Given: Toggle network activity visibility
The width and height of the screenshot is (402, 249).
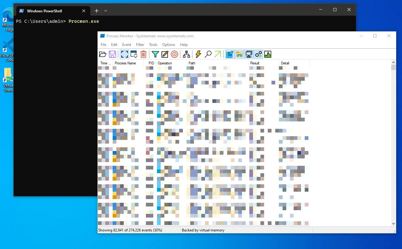Looking at the screenshot, I should [249, 54].
